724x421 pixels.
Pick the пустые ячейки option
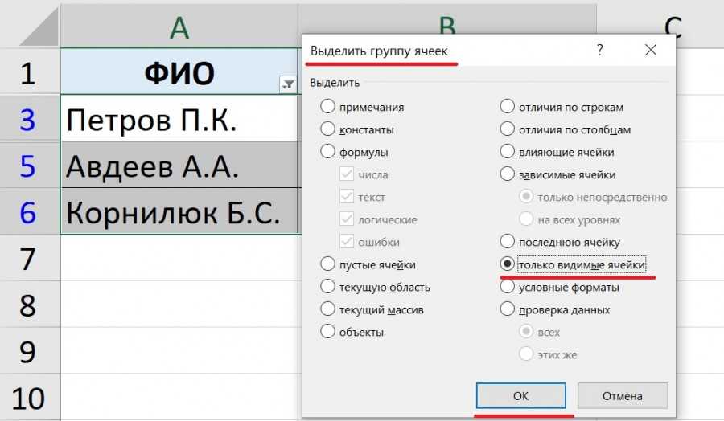point(327,264)
